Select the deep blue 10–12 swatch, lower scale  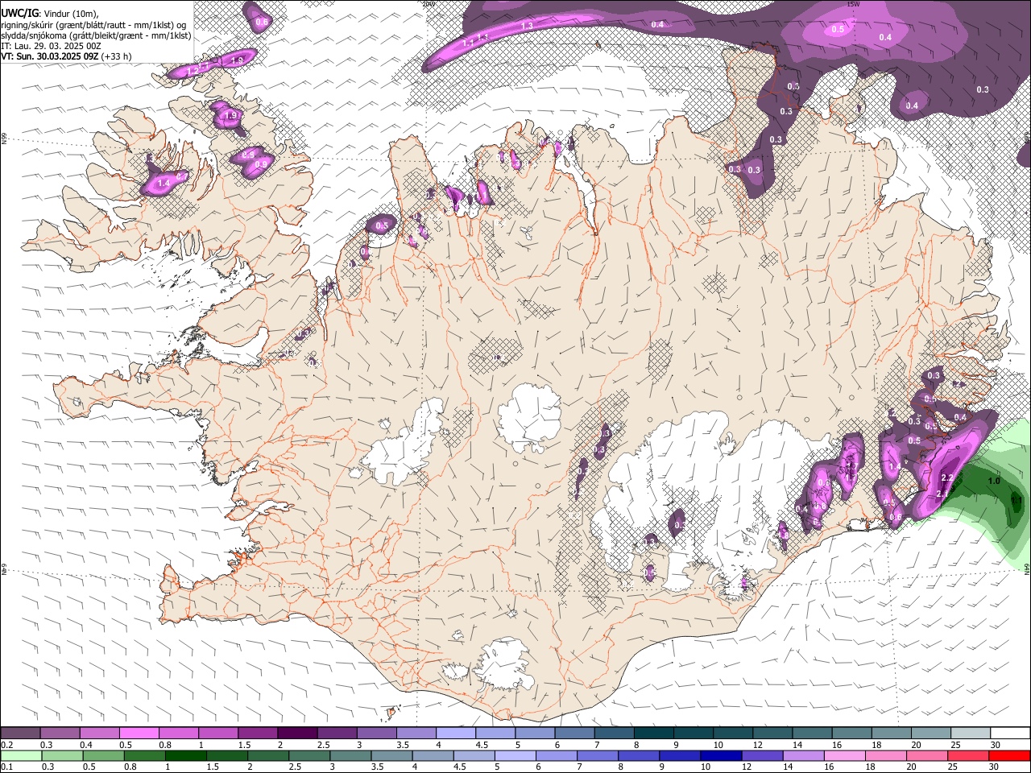(721, 755)
